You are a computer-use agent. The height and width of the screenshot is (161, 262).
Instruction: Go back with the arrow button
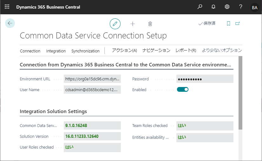point(10,23)
